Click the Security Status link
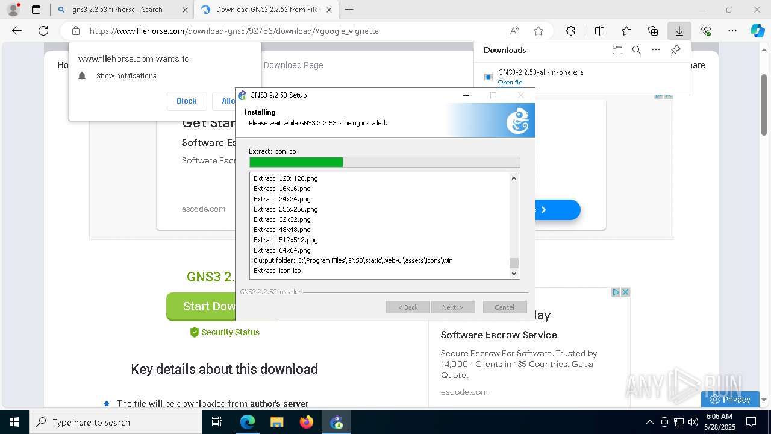Screen dimensions: 771x434 point(225,332)
